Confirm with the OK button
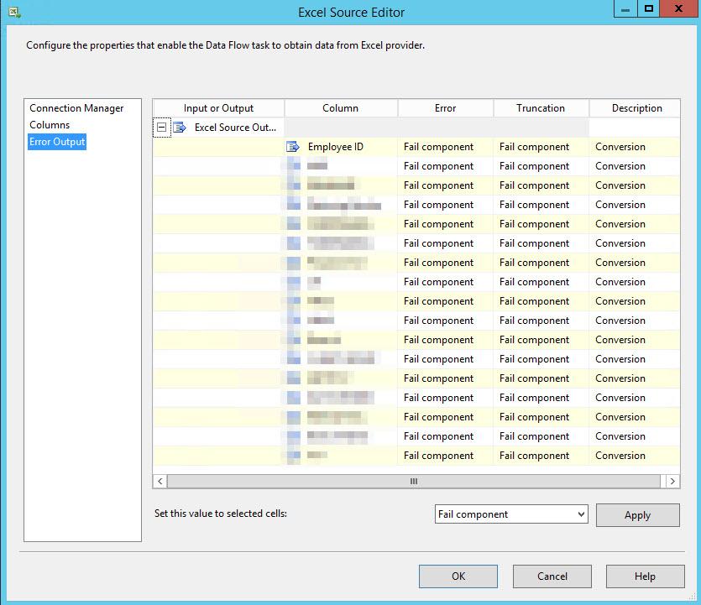This screenshot has width=701, height=605. pos(458,576)
